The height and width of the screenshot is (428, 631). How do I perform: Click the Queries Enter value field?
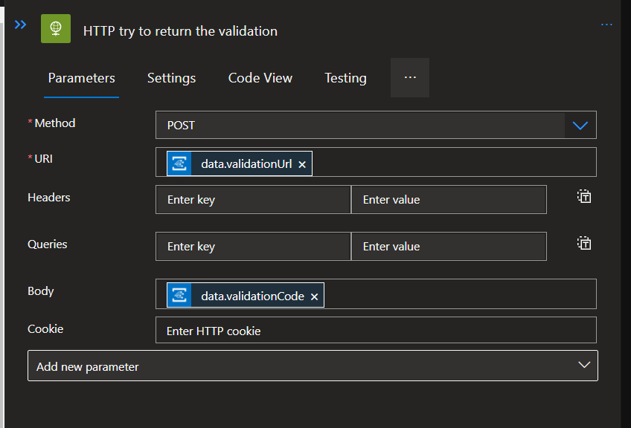449,246
